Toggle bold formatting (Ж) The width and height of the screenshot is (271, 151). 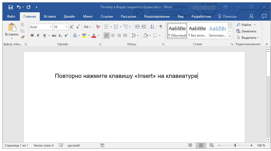pos(32,35)
